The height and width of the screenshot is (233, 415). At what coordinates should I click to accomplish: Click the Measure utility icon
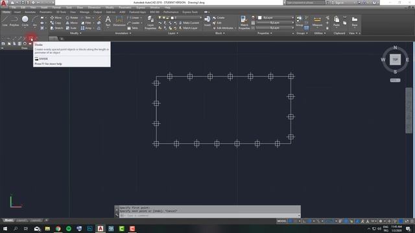[317, 21]
